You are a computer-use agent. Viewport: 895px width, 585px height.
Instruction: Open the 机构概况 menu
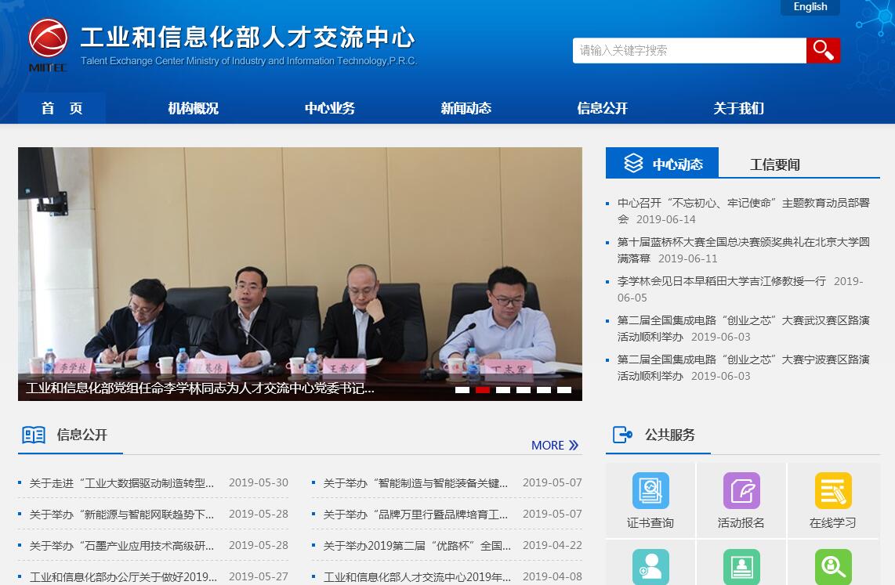193,108
